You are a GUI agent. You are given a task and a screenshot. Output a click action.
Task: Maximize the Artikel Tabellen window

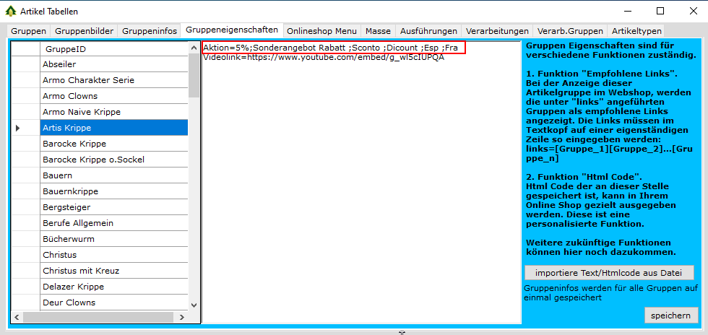pos(660,11)
